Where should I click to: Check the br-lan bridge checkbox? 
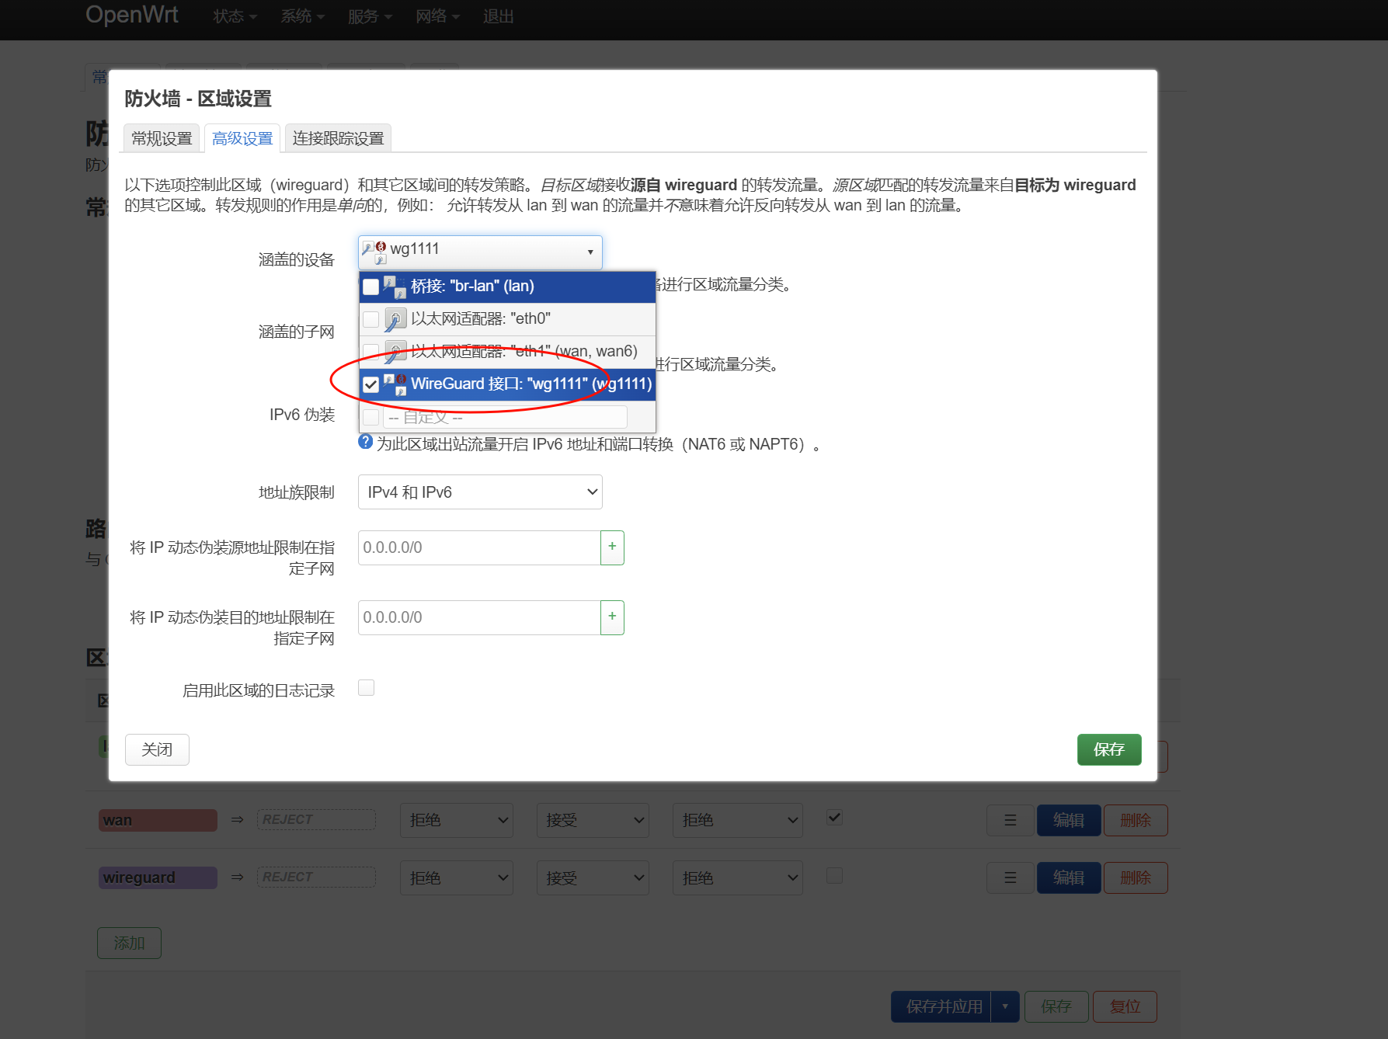[371, 287]
